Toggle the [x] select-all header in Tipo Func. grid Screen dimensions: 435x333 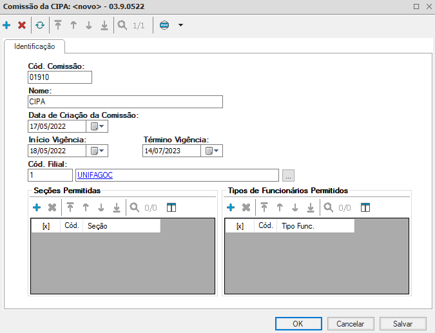[240, 226]
